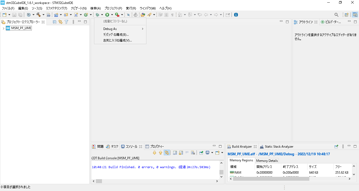This screenshot has width=359, height=191.
Task: Switch to the ビルド・ター... tab
Action: point(331,22)
